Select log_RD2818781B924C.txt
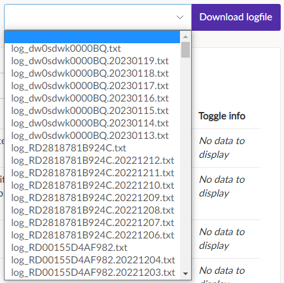284x283 pixels. click(92, 148)
